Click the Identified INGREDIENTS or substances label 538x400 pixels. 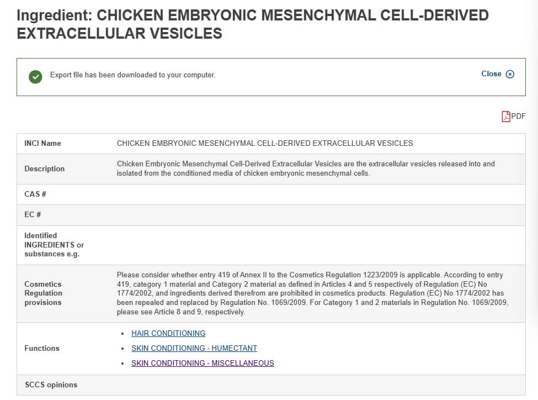54,245
